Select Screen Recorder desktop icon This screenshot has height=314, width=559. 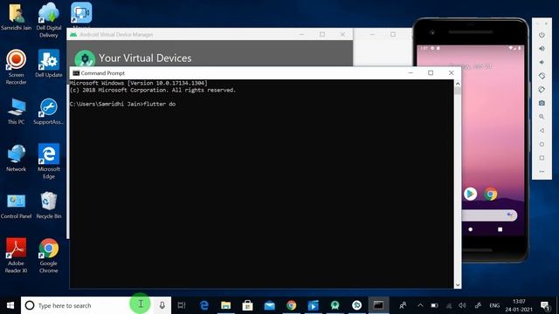[16, 67]
